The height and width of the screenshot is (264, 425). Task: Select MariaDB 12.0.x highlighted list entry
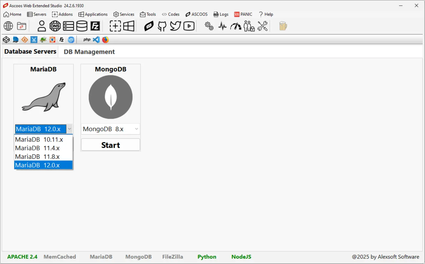pyautogui.click(x=43, y=165)
